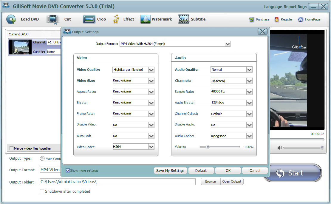Click the Browse button
Viewport: 331px width, 204px height.
211,181
